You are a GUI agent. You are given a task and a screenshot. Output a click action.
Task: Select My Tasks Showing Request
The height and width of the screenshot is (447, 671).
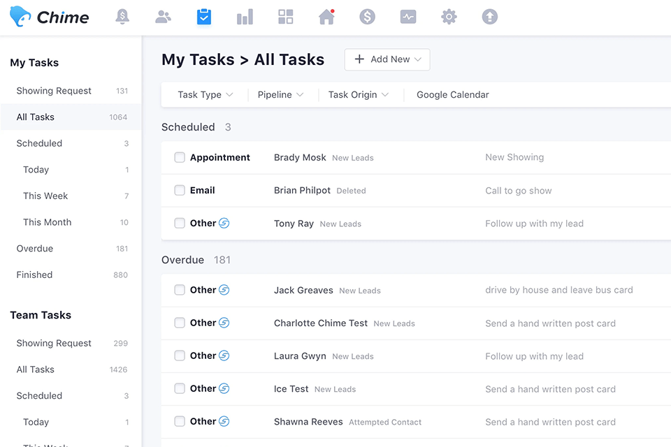point(71,91)
